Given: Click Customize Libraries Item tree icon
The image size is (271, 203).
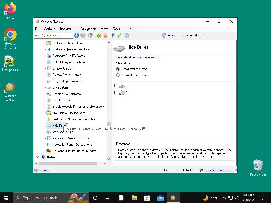Looking at the screenshot, I should (x=49, y=43).
